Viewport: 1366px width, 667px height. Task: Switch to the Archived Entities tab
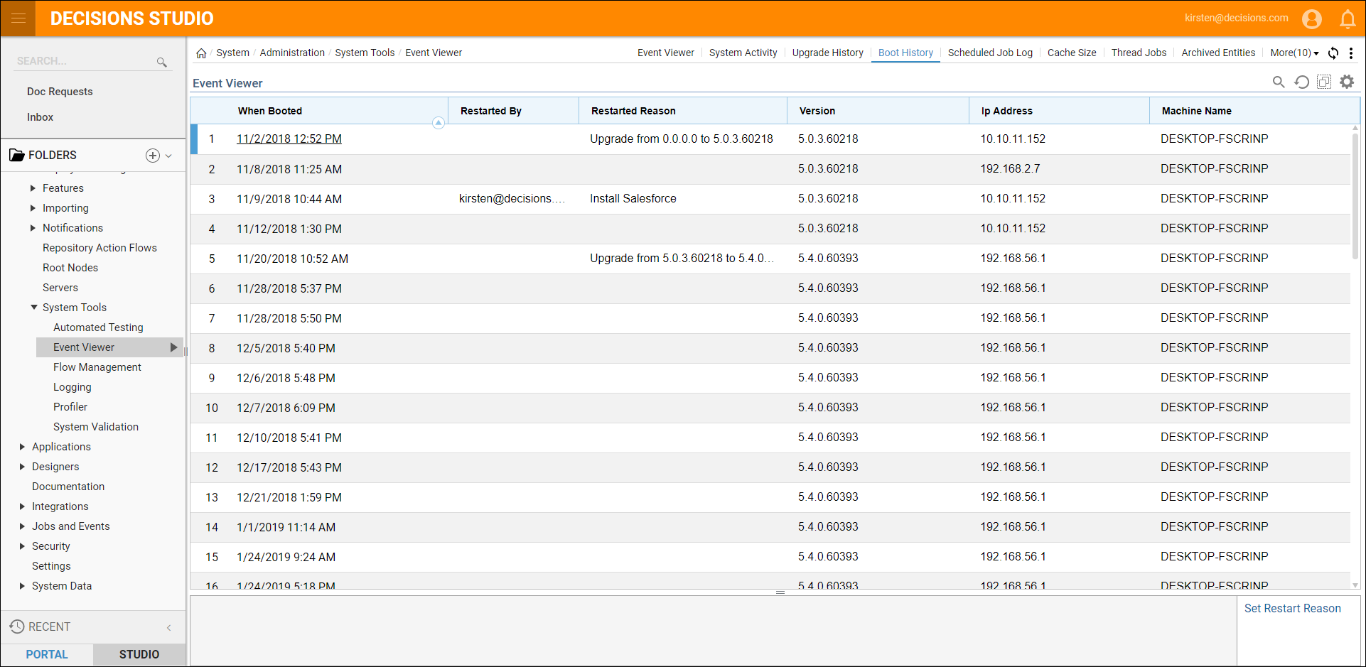click(1218, 53)
